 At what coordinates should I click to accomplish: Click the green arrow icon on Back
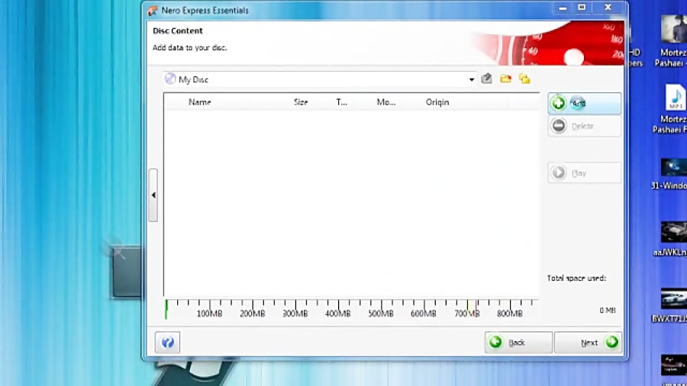coord(495,342)
